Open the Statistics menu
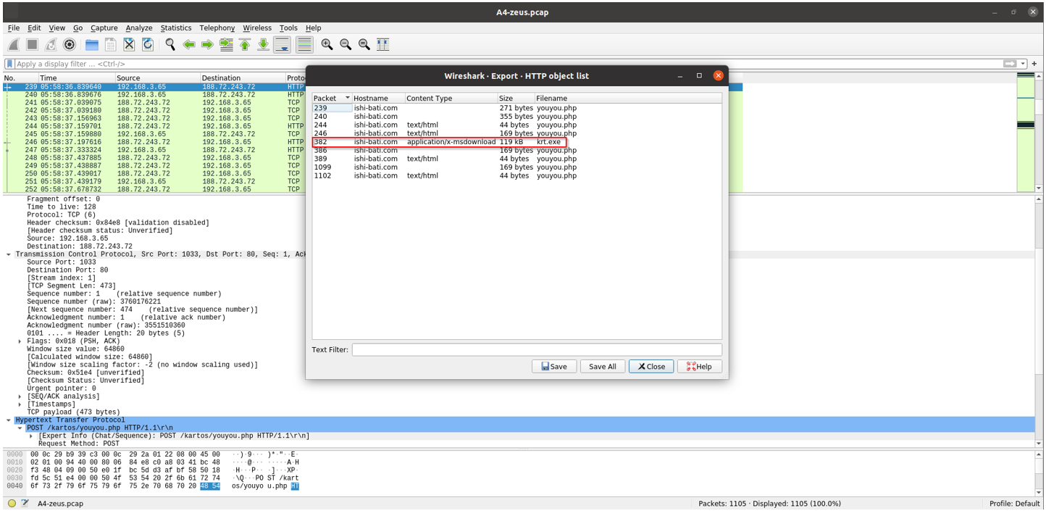Image resolution: width=1046 pixels, height=516 pixels. (x=176, y=28)
